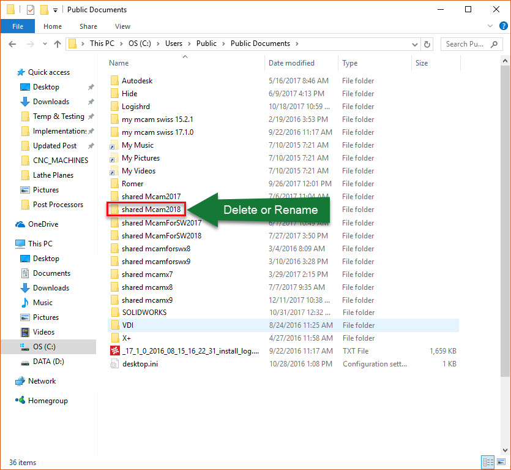This screenshot has width=511, height=470.
Task: Open address bar history dropdown
Action: click(x=414, y=44)
